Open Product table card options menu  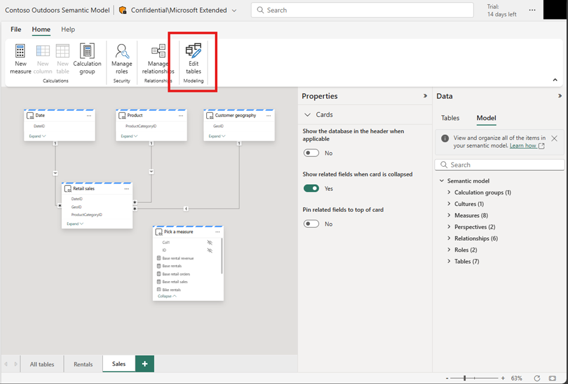tap(181, 116)
